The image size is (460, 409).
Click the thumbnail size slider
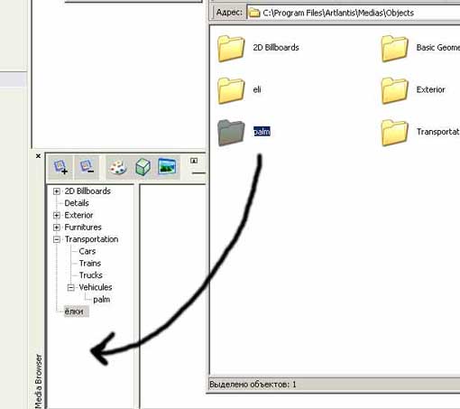199,173
